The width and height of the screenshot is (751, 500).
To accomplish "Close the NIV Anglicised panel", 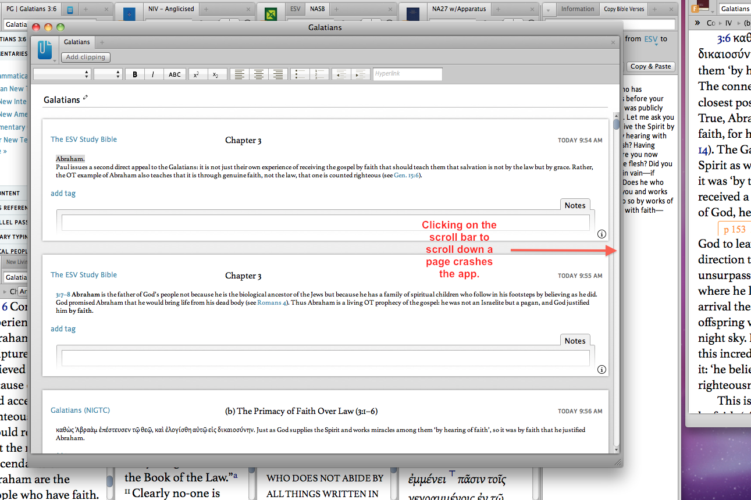I will coord(249,9).
